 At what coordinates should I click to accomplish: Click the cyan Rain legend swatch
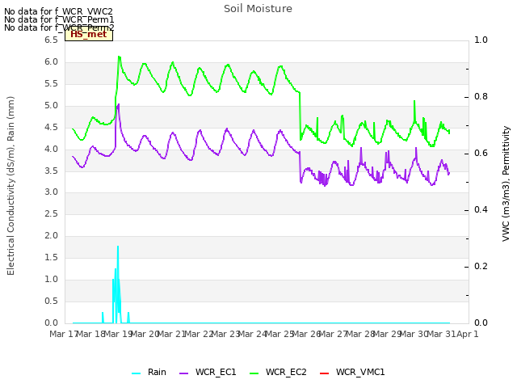pos(137,373)
